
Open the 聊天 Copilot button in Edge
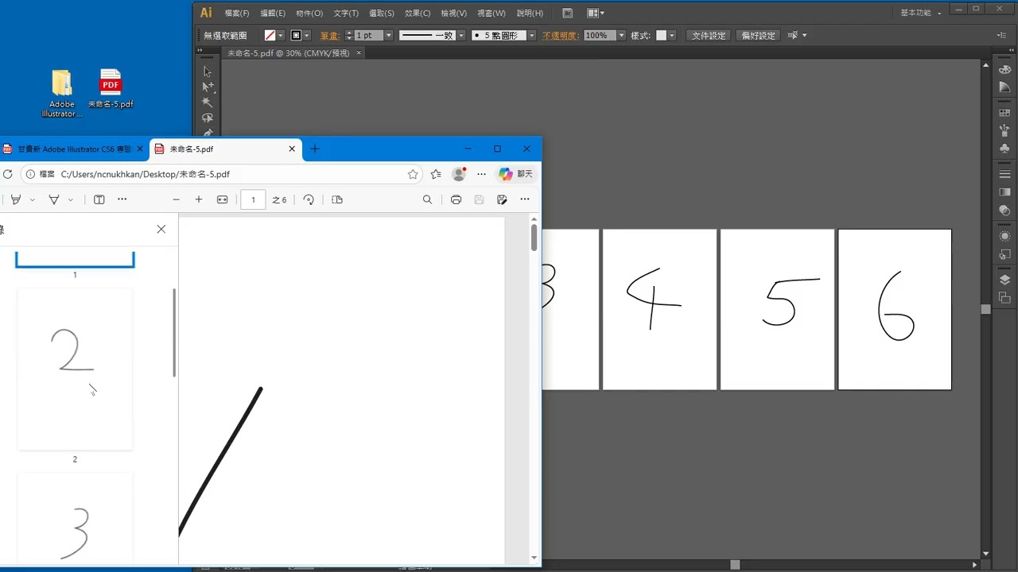tap(516, 174)
